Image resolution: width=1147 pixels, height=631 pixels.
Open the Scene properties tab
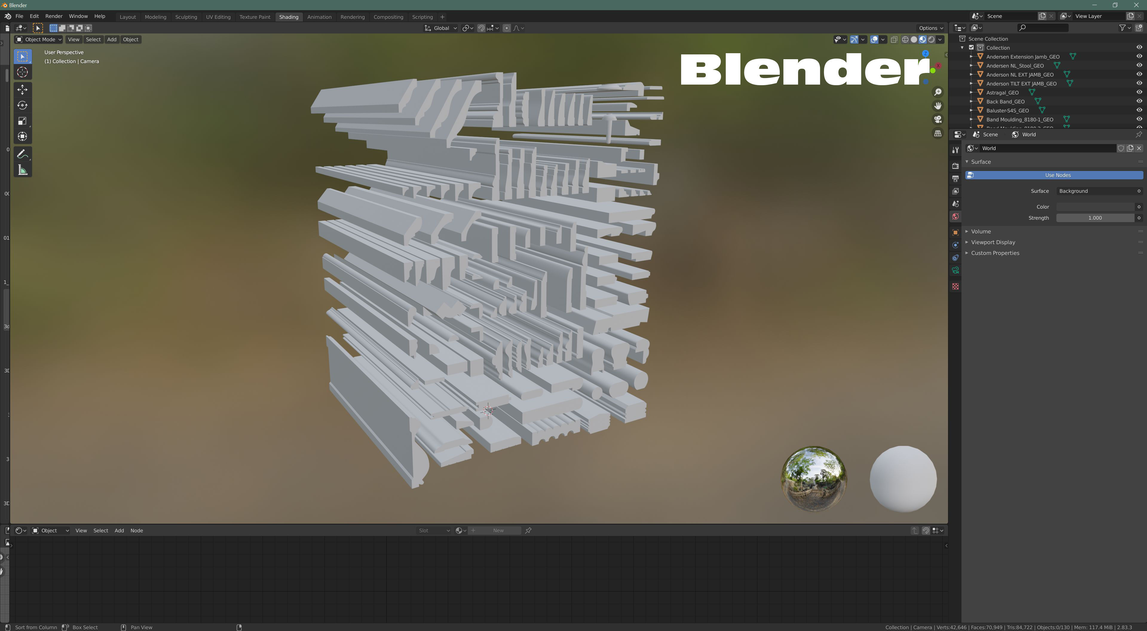[x=955, y=204]
